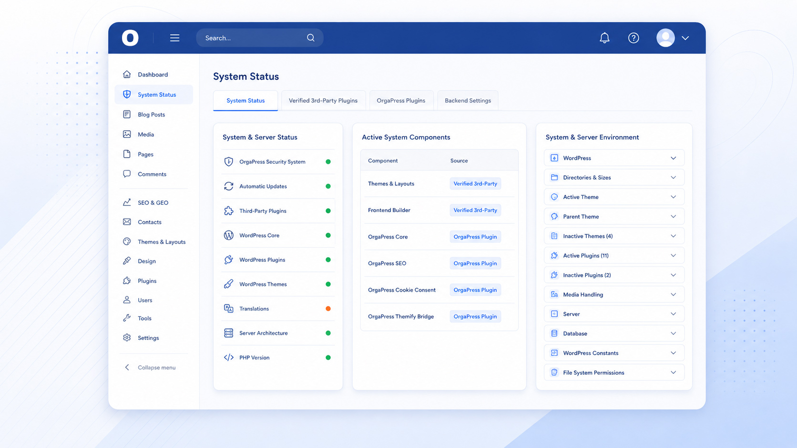Switch to Verified 3rd-Party Plugins tab
The width and height of the screenshot is (797, 448).
click(x=323, y=100)
